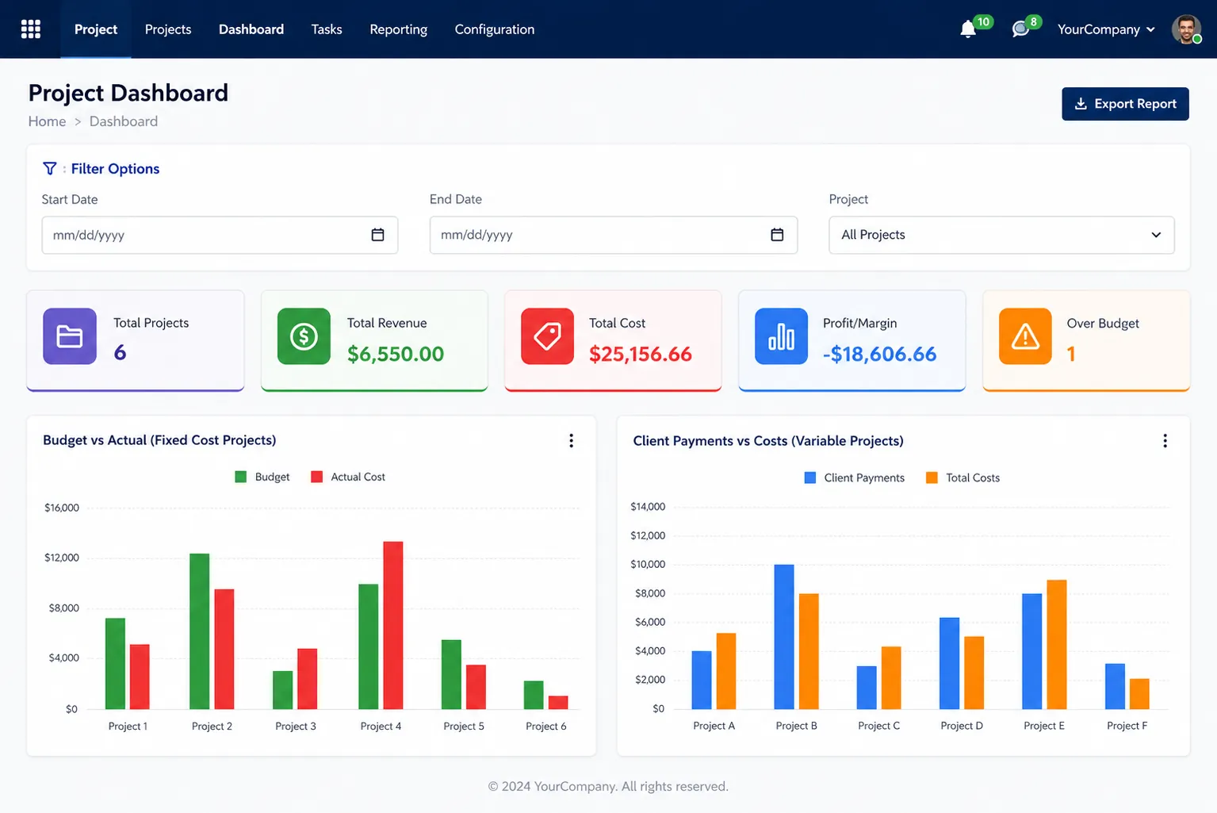Viewport: 1217px width, 813px height.
Task: Click the -$18,606.66 profit value
Action: pos(880,354)
